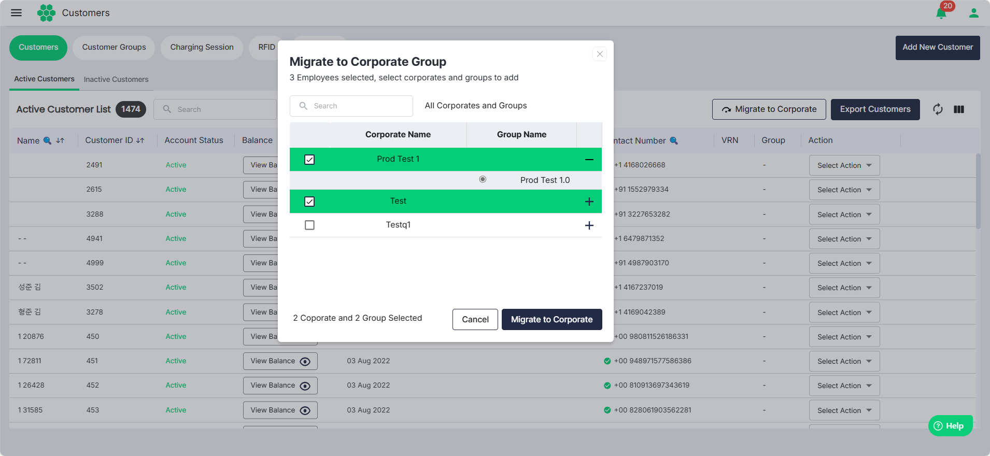Click contact number +1 4168026668
The image size is (990, 456).
click(x=640, y=165)
